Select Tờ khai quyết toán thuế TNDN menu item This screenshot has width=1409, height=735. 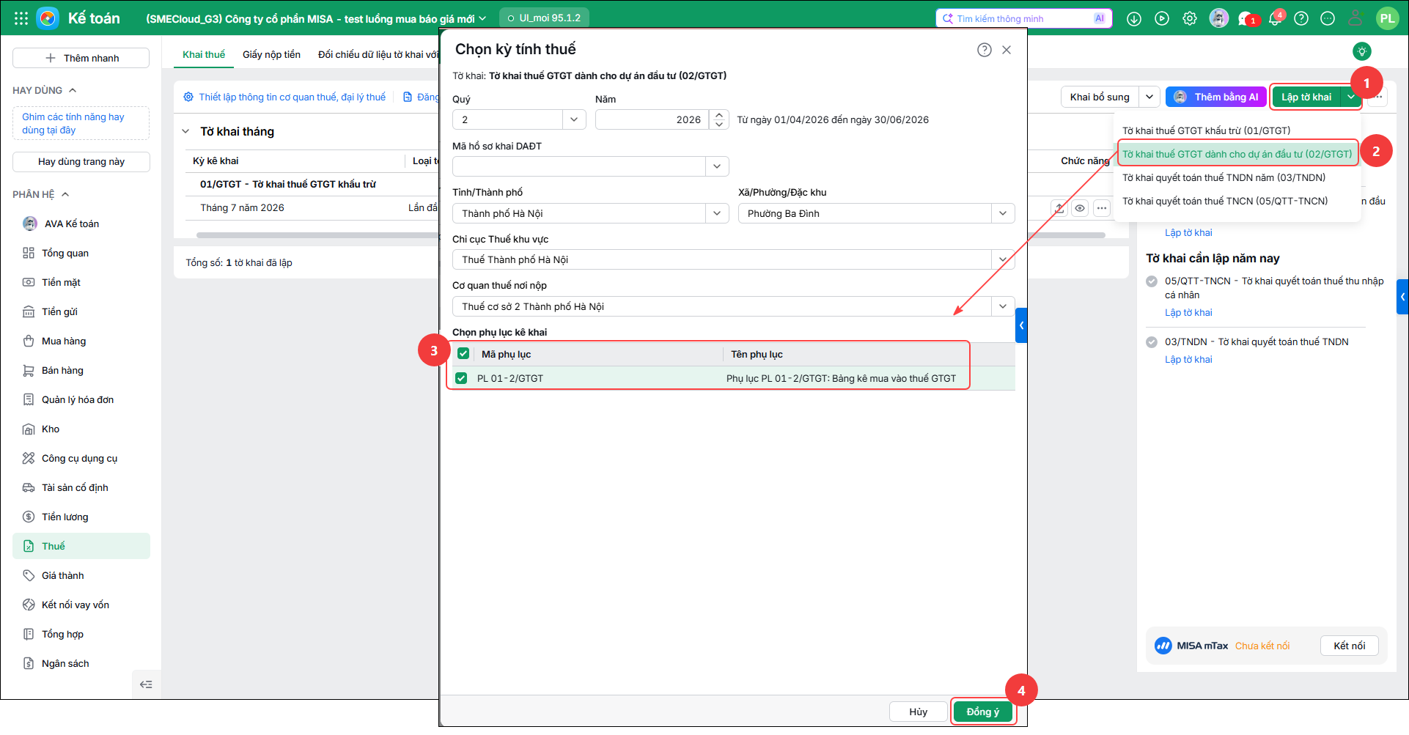coord(1224,177)
